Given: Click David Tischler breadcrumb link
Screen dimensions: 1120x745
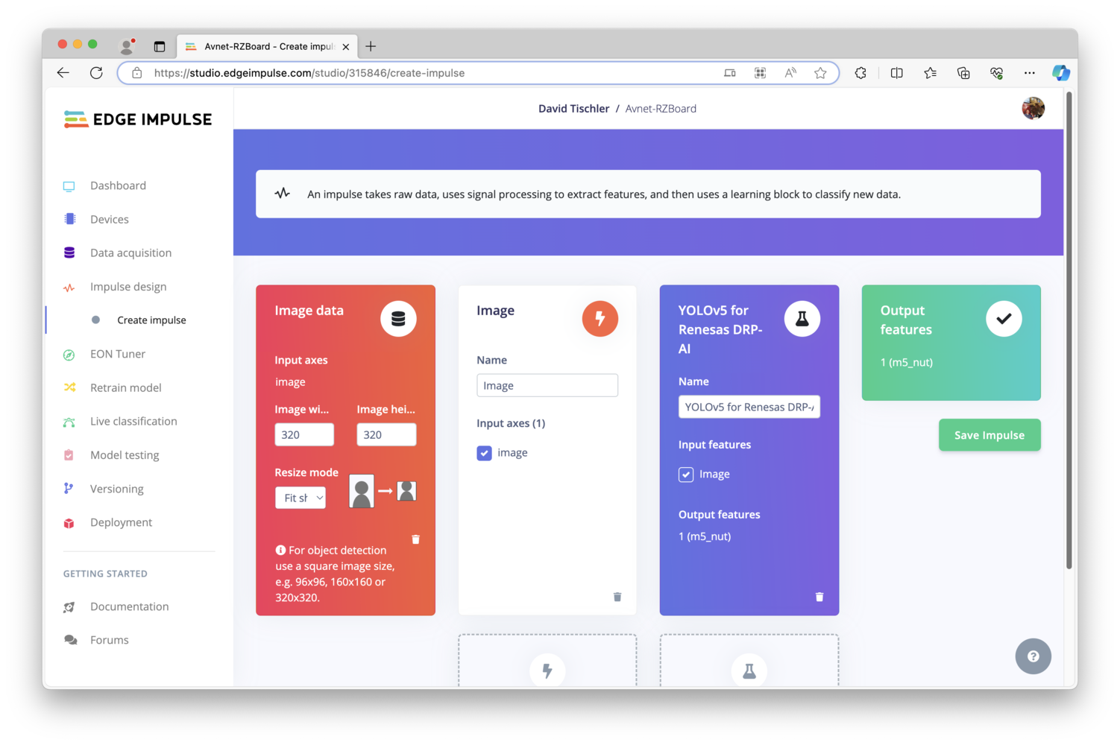Looking at the screenshot, I should pyautogui.click(x=573, y=109).
